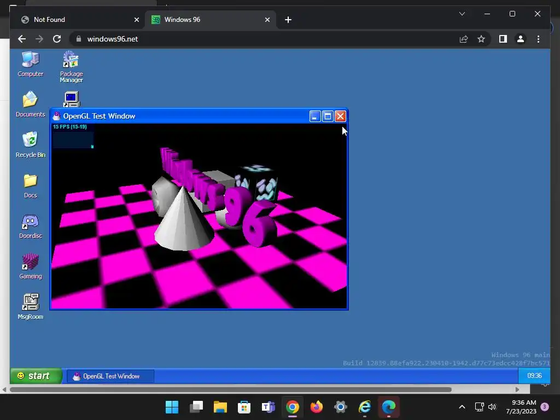The height and width of the screenshot is (420, 560).
Task: Reload the windows96.net page
Action: pos(57,39)
